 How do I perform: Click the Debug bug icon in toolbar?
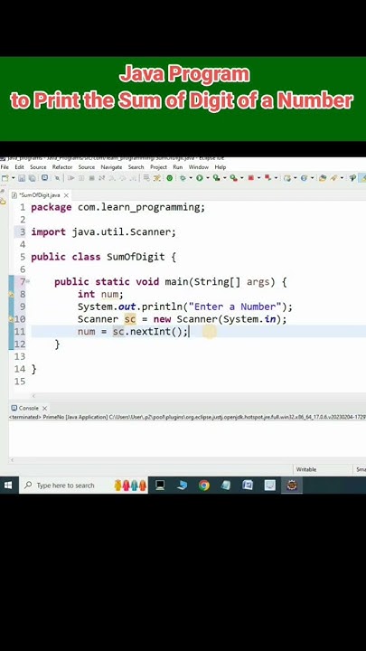coord(183,178)
